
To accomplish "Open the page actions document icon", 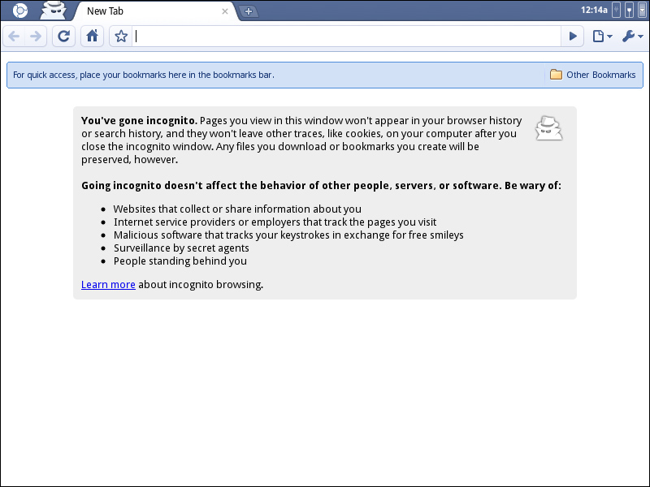I will coord(598,36).
